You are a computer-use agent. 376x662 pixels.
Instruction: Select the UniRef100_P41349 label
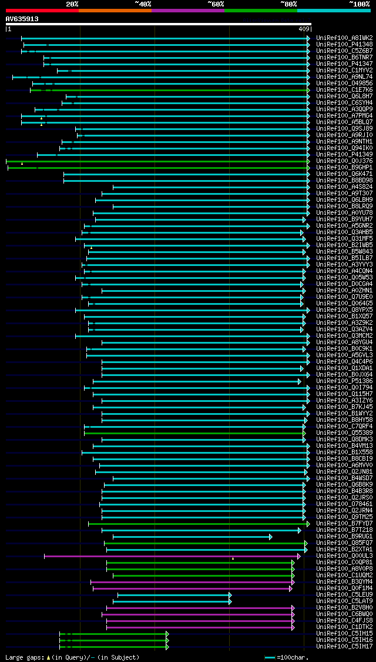[344, 155]
